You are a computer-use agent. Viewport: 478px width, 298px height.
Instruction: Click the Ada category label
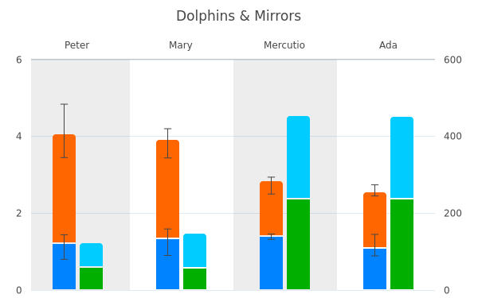(x=388, y=45)
